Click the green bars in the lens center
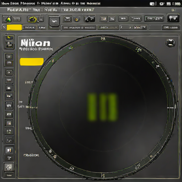The height and width of the screenshot is (182, 182). click(x=102, y=107)
